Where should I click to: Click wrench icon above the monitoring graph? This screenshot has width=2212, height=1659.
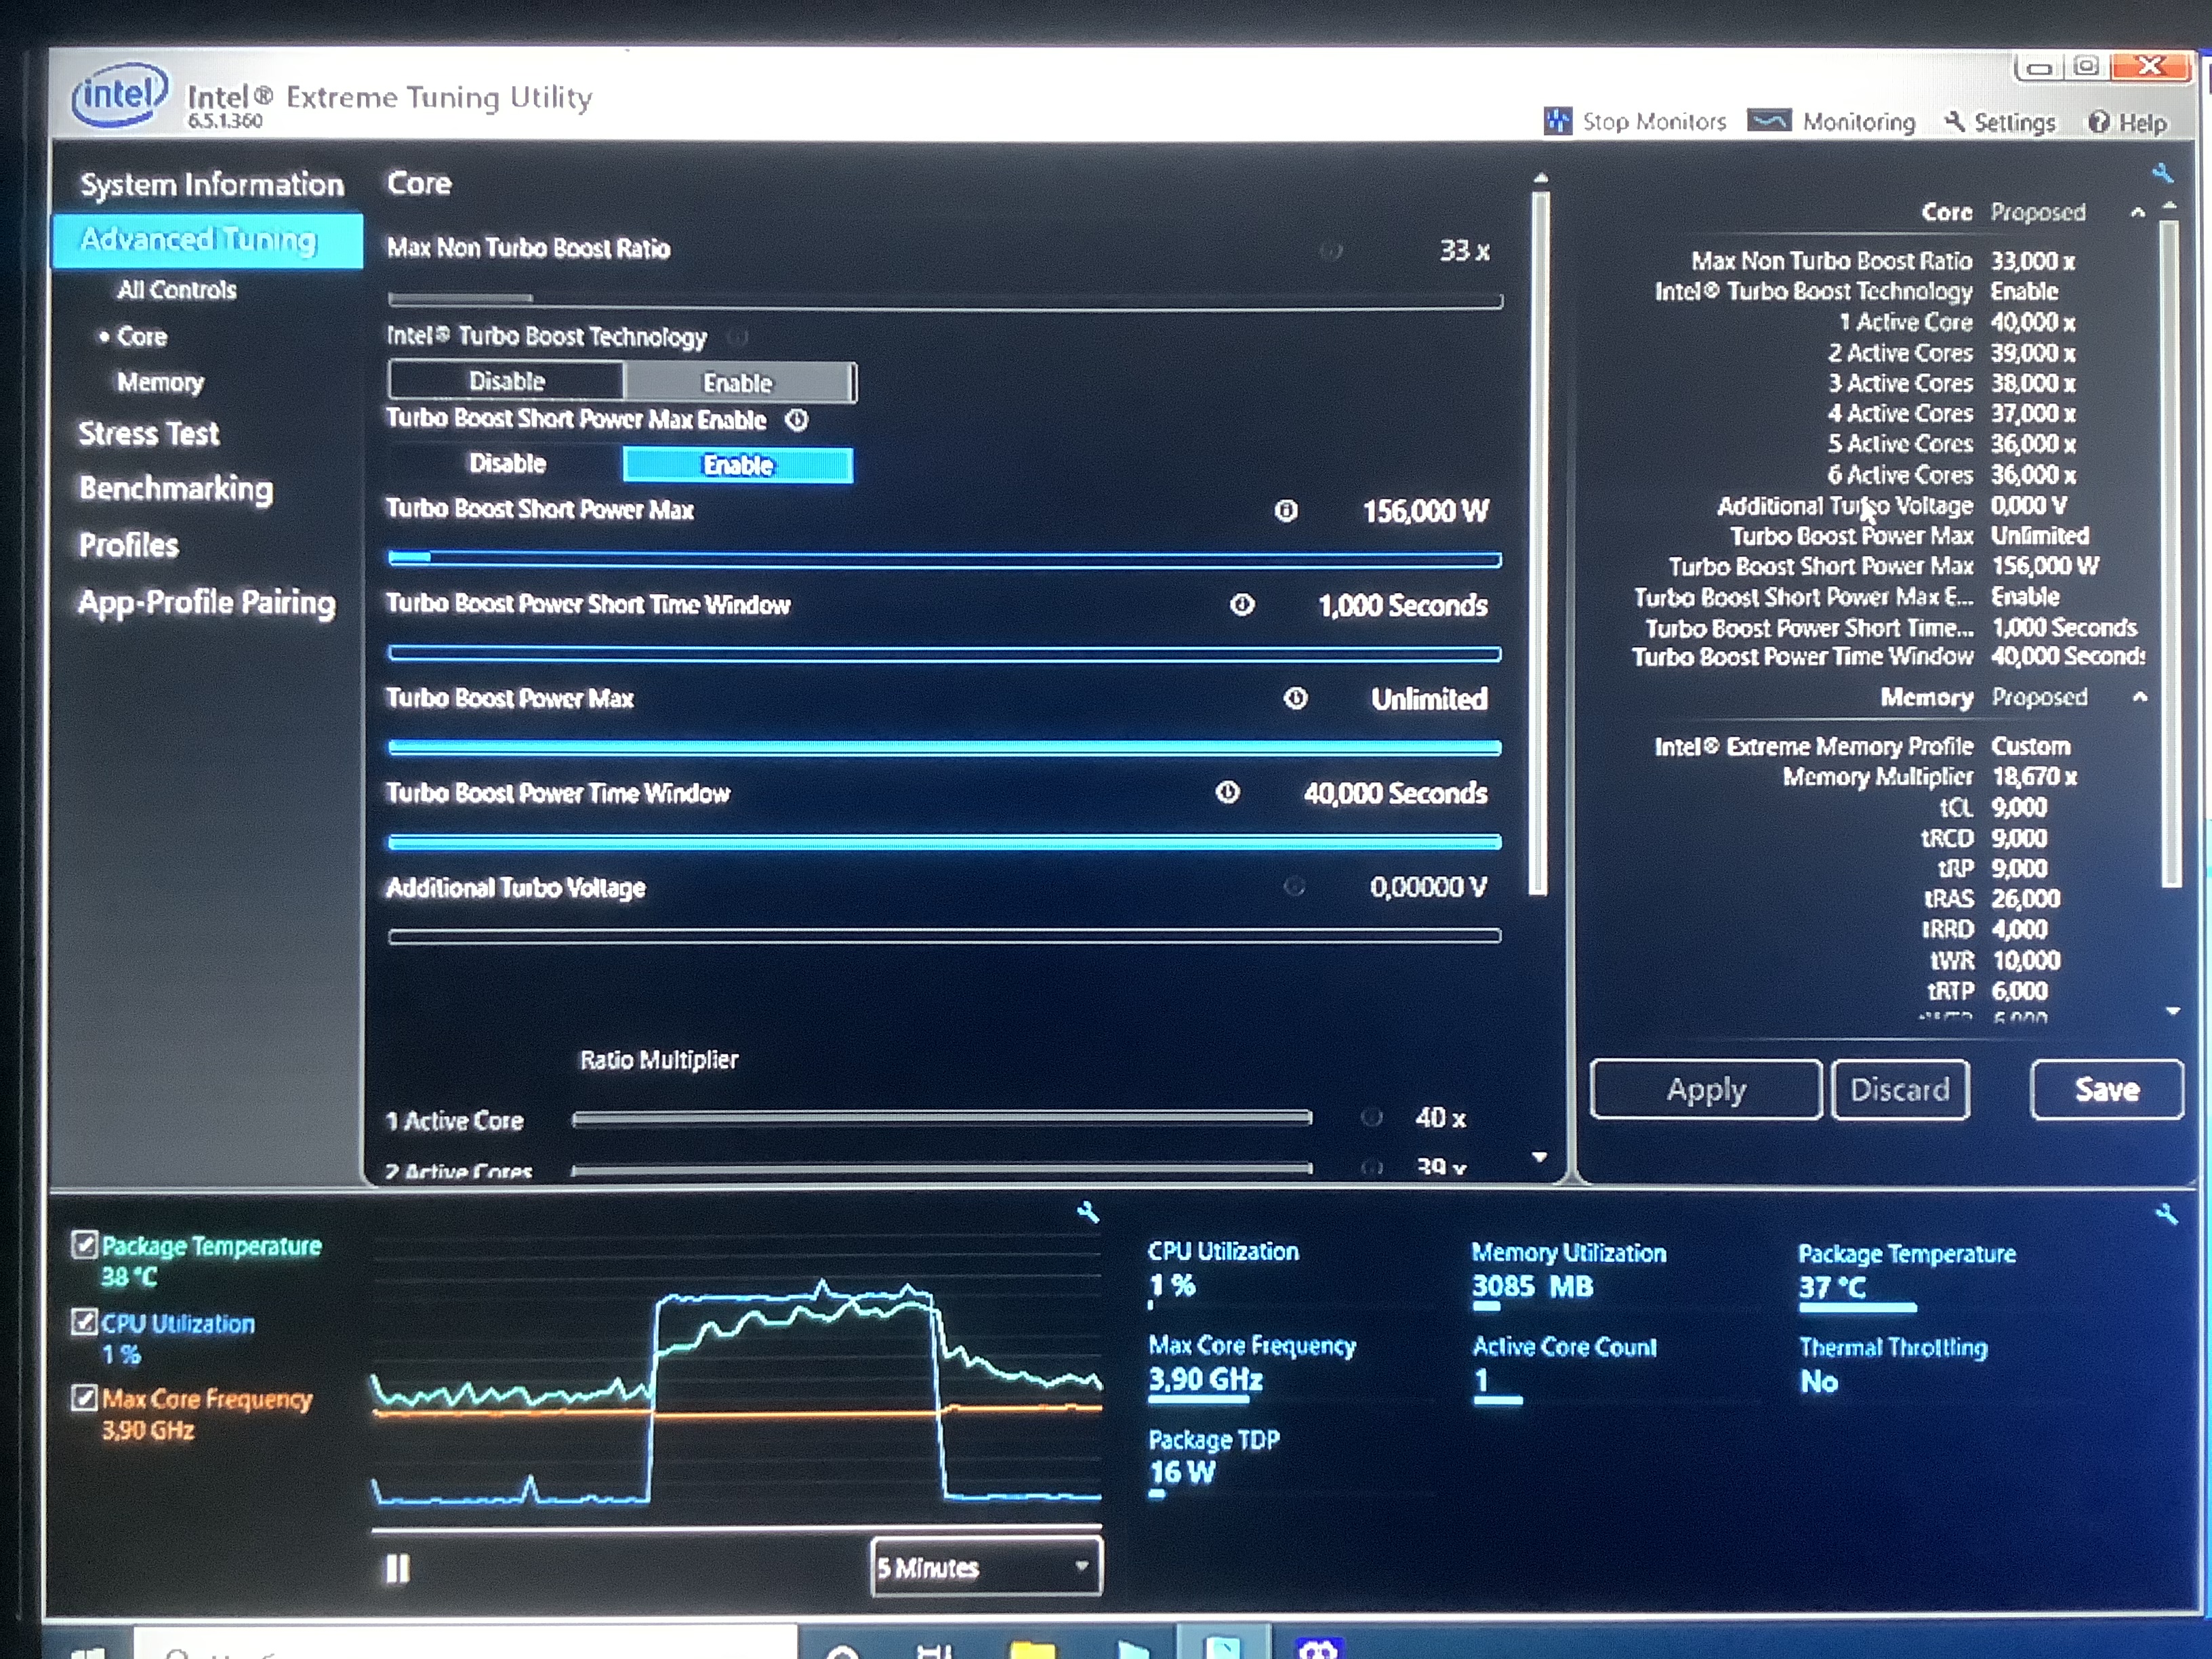1088,1213
